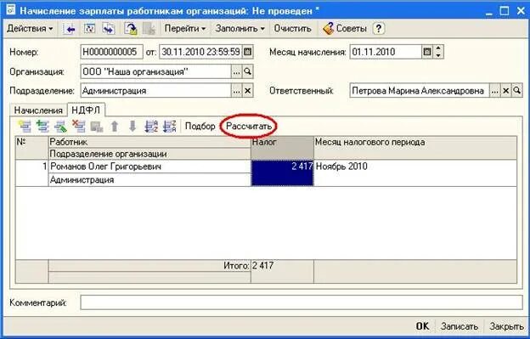Click magnifier open button for Организация
The width and height of the screenshot is (530, 339).
click(x=248, y=71)
